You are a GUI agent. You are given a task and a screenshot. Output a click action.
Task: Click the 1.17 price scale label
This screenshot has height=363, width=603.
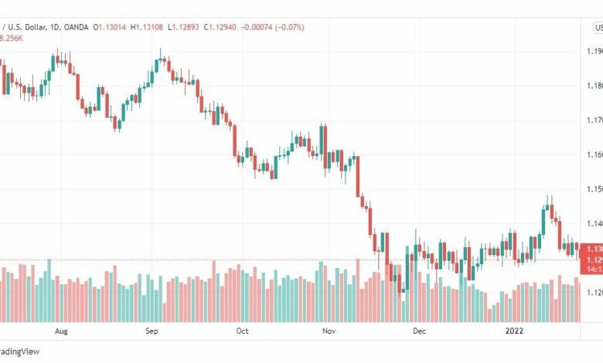(594, 120)
